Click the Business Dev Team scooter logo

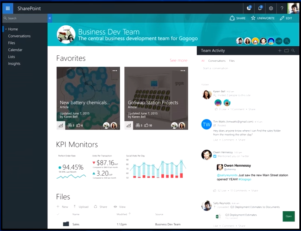coord(66,35)
